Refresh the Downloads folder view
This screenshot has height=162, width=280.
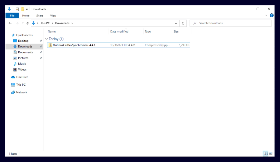[x=183, y=23]
